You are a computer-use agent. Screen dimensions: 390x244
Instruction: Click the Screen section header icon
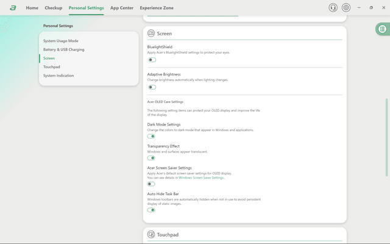[x=151, y=33]
